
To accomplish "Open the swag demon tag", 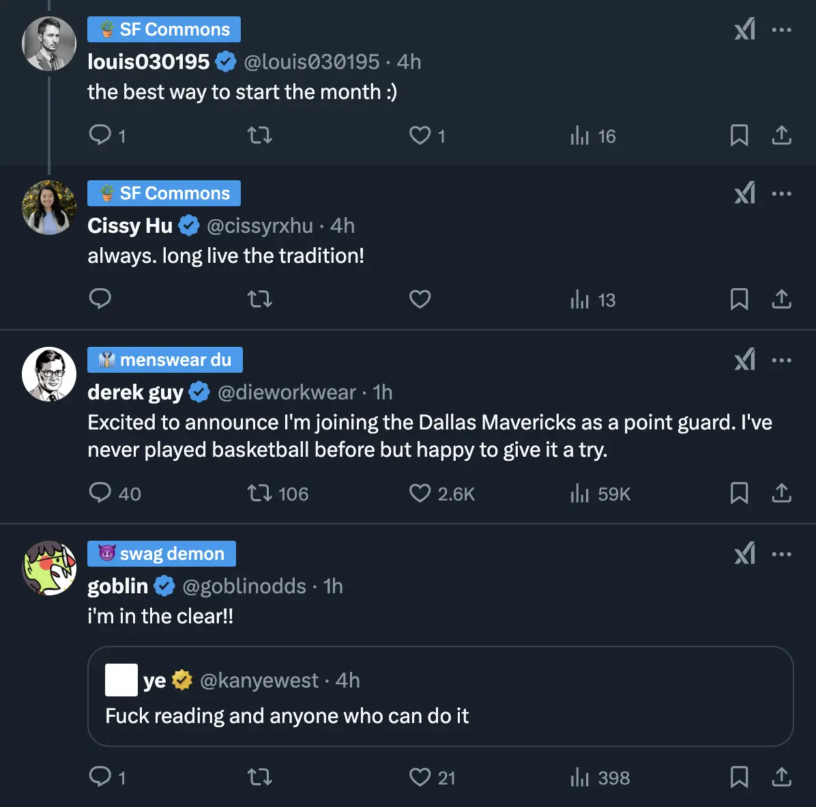I will point(162,554).
